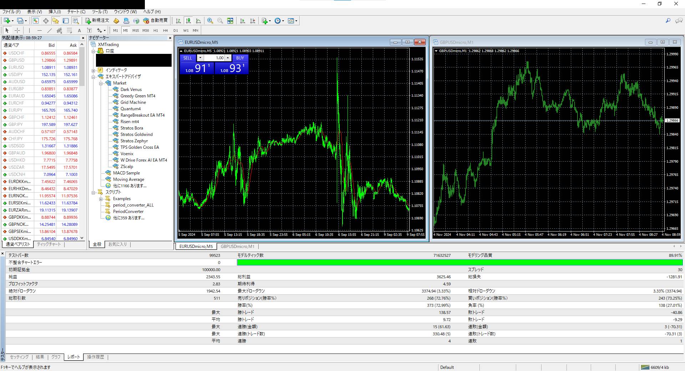Image resolution: width=685 pixels, height=371 pixels.
Task: Tile chart windows with grid icon
Action: [230, 21]
